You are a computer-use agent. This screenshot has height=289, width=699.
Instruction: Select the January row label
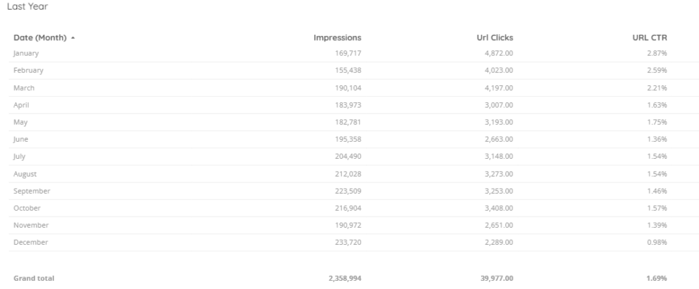point(26,53)
